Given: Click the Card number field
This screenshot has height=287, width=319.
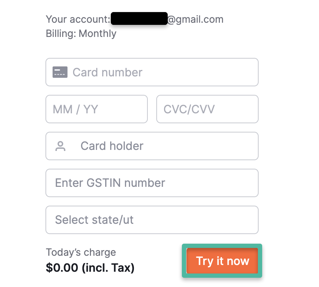Looking at the screenshot, I should [152, 72].
